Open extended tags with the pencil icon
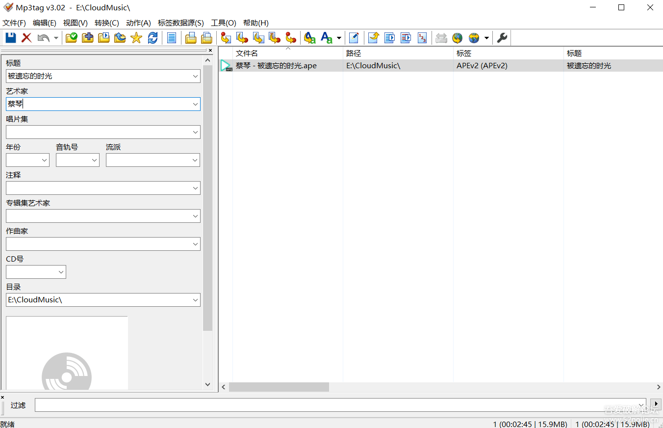This screenshot has width=663, height=428. pos(354,38)
